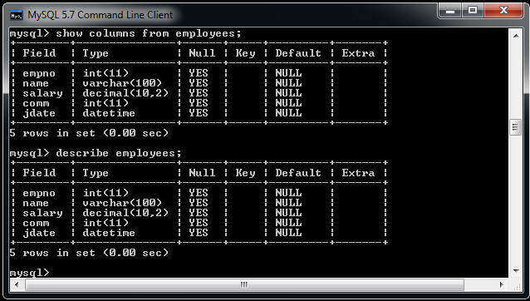Click the vertical scrollbar down arrow
The width and height of the screenshot is (530, 301).
coord(516,270)
